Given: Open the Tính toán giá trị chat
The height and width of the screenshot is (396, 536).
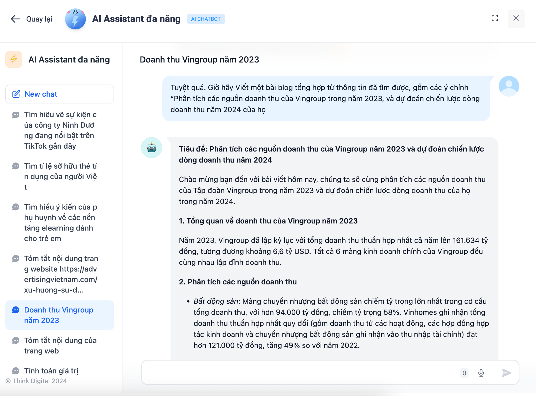Looking at the screenshot, I should click(x=51, y=371).
